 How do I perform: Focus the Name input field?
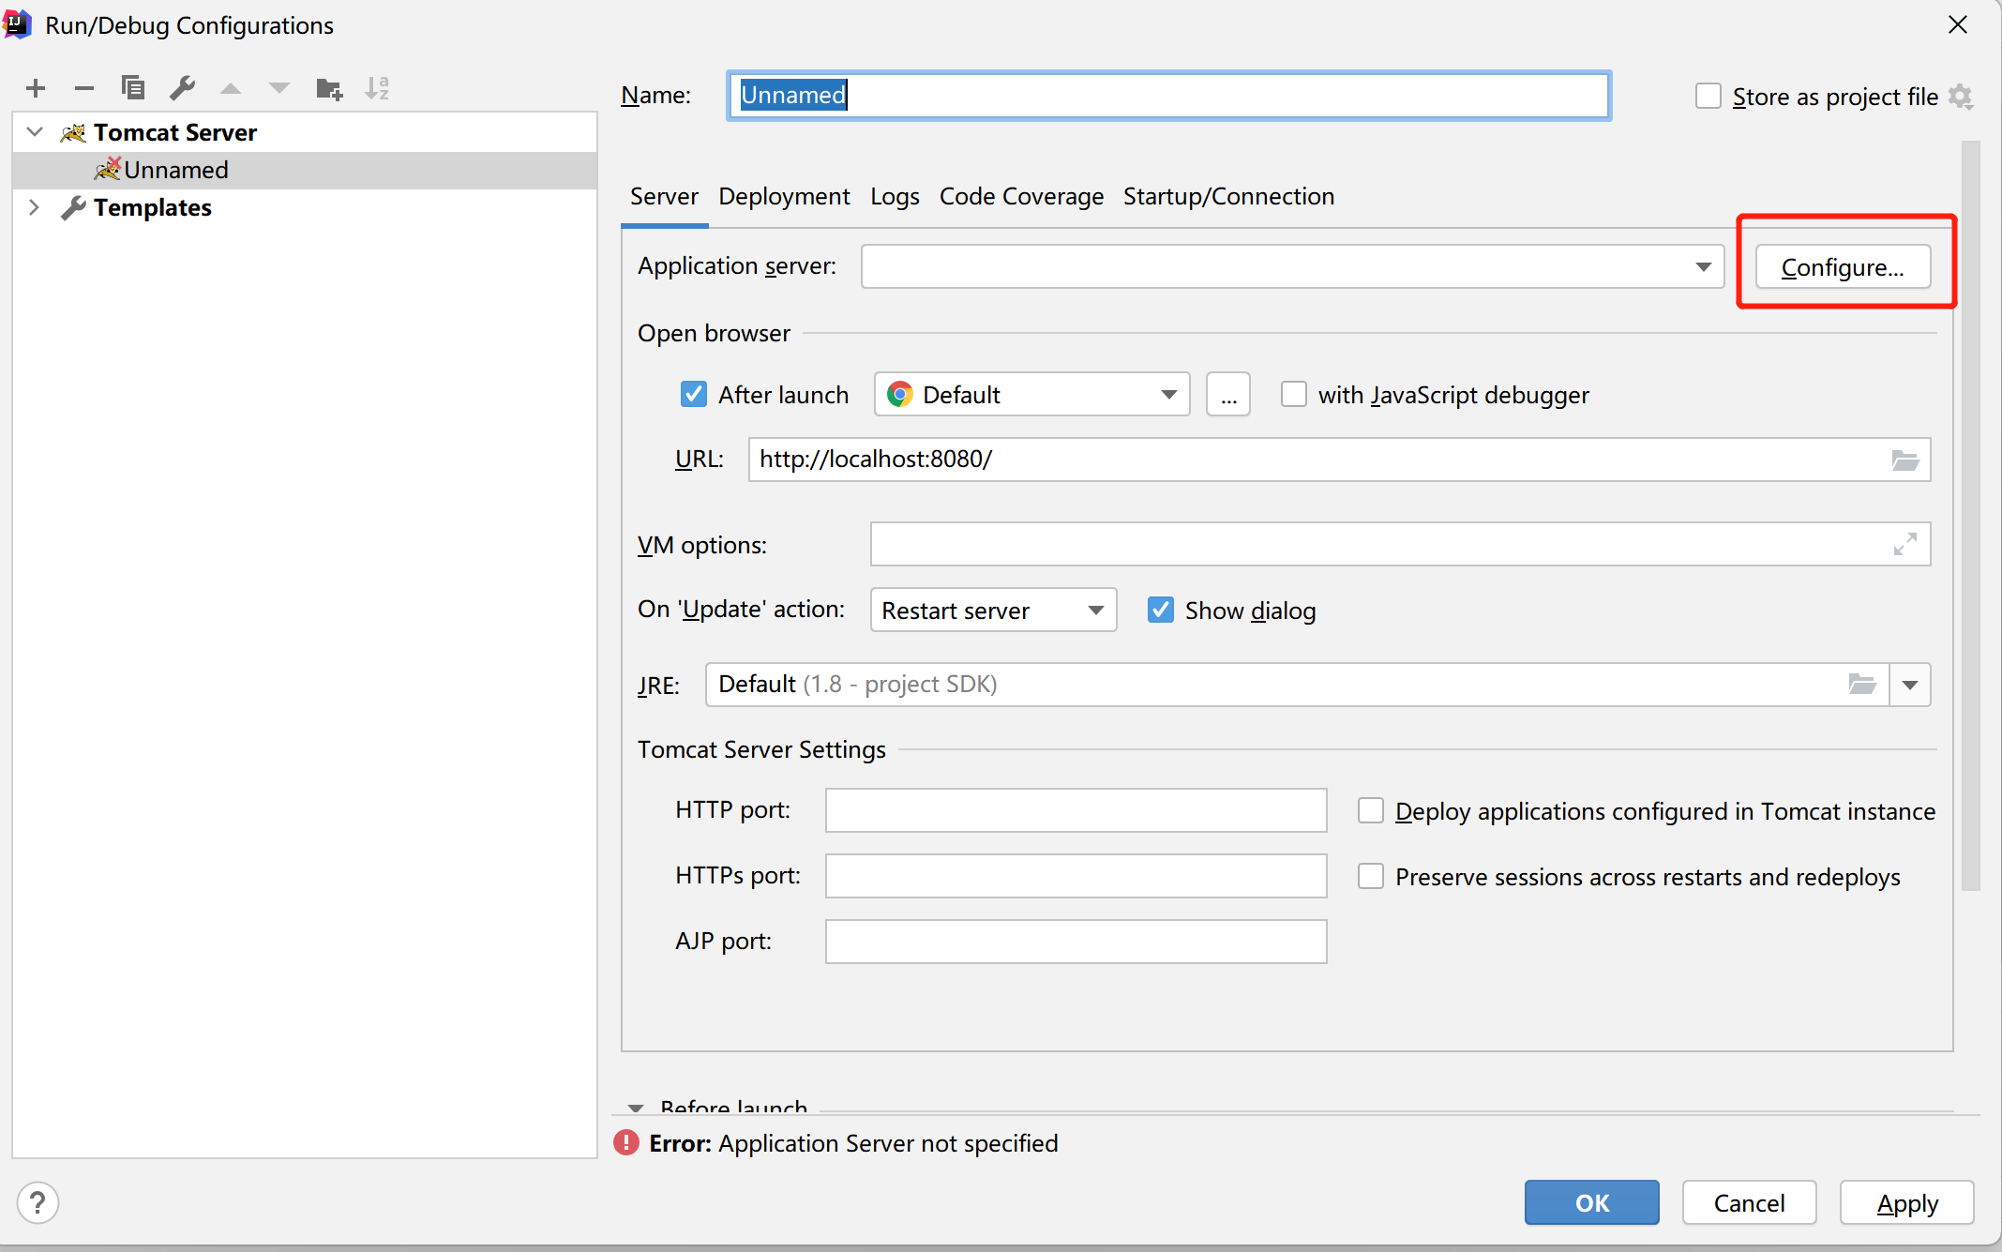click(x=1168, y=95)
